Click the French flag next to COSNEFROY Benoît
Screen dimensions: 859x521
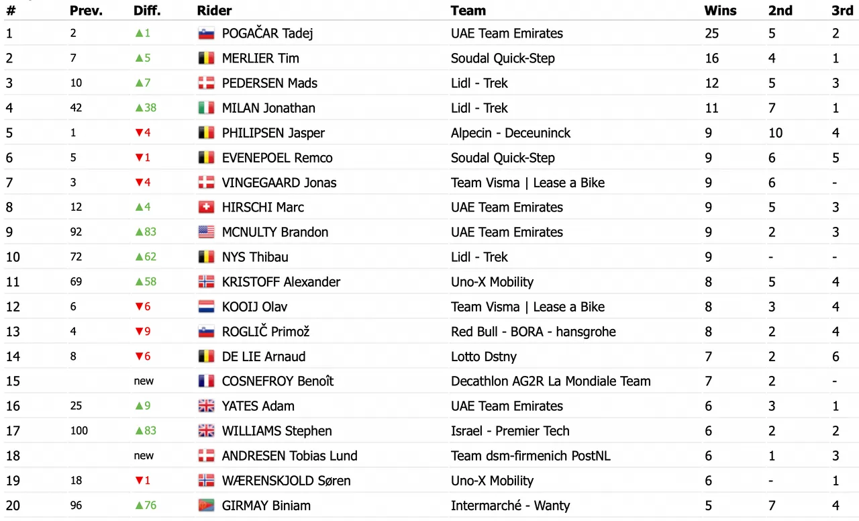(x=206, y=381)
